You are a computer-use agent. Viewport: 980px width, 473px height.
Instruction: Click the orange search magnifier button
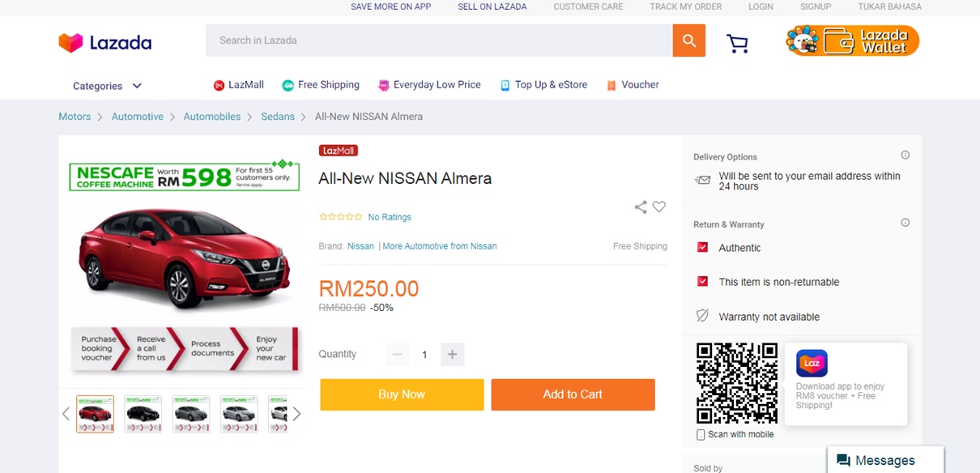[x=688, y=40]
